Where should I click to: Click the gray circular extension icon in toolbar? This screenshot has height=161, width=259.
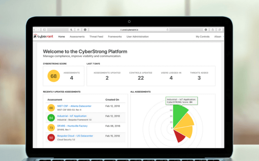click(x=78, y=30)
